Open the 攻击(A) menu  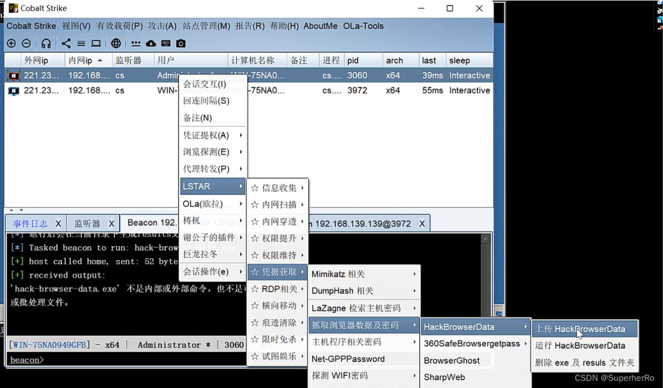162,26
